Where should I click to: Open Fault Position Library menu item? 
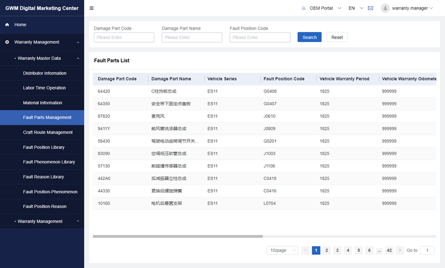[x=42, y=147]
